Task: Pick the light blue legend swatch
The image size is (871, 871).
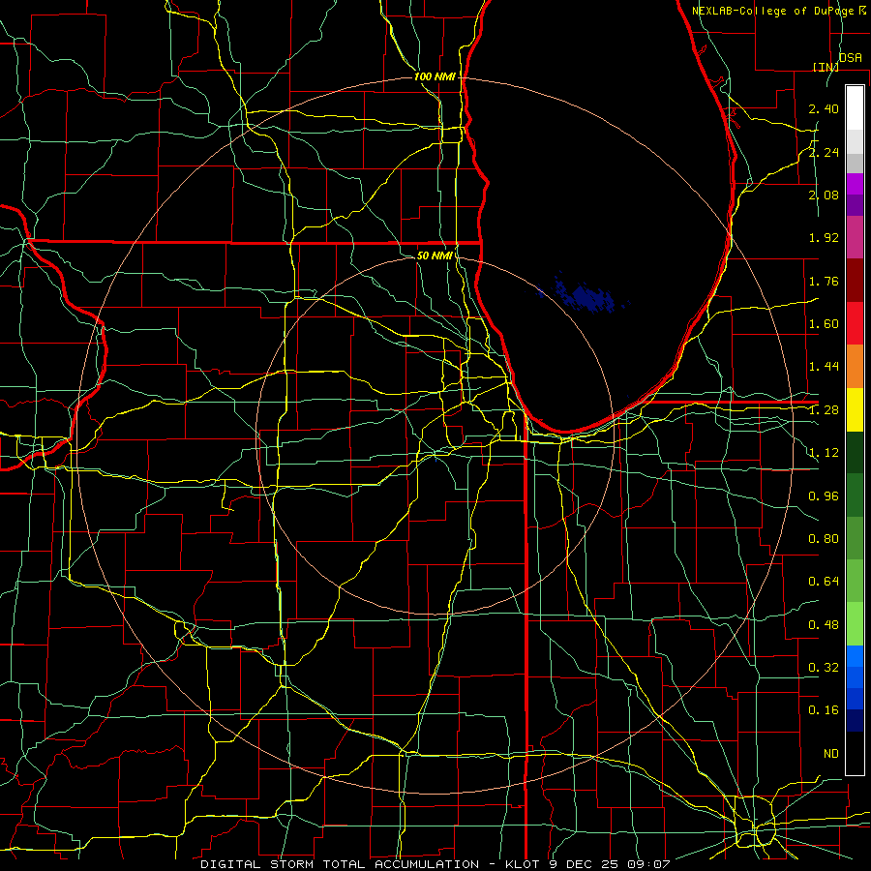Action: coord(855,656)
